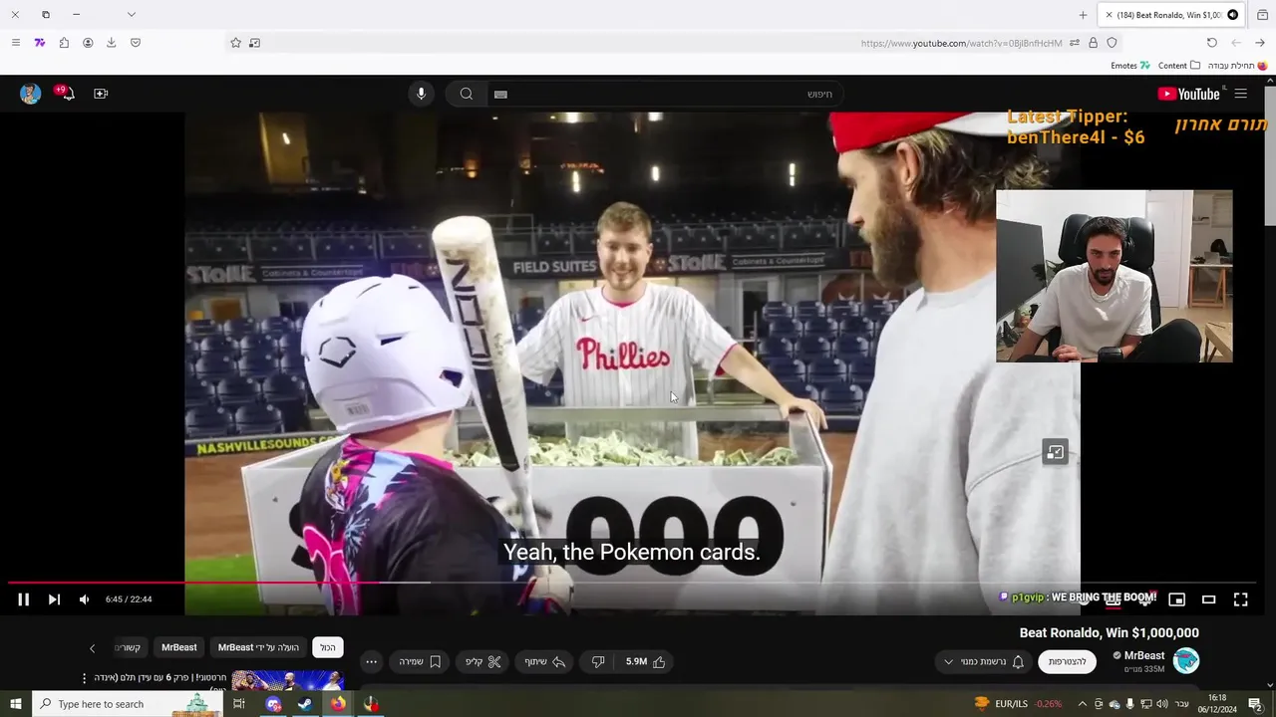Screen dimensions: 1276x717
Task: Show hidden system tray icons
Action: click(1082, 704)
